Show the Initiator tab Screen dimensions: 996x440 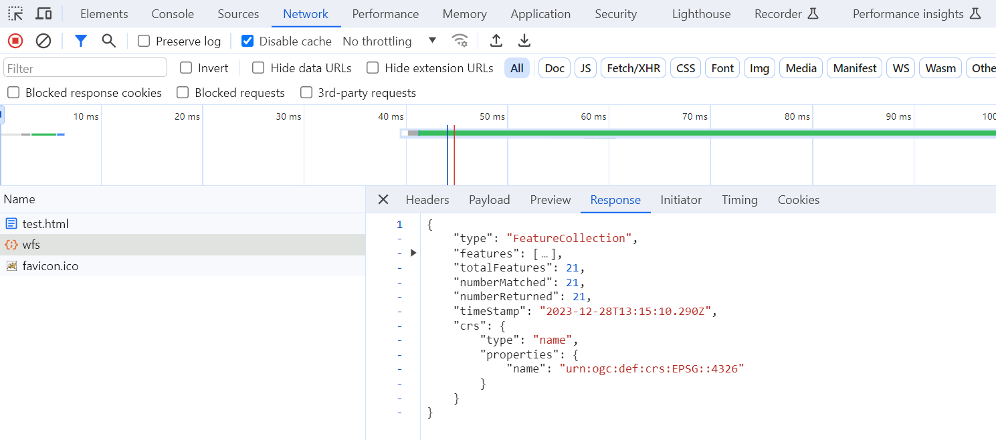pyautogui.click(x=681, y=199)
